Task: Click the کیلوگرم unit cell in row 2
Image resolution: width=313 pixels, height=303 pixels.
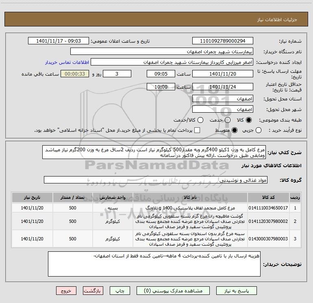Action: (113, 221)
